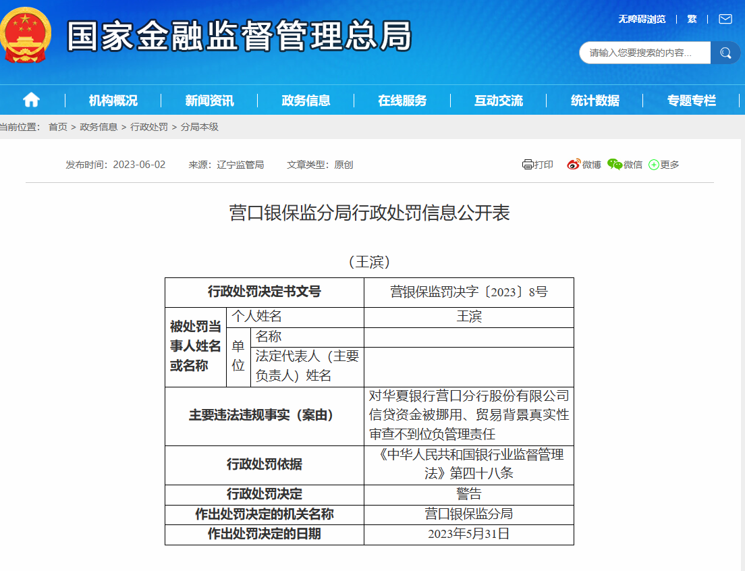Go to 政务信息 in navigation bar
This screenshot has width=745, height=571.
coord(306,101)
